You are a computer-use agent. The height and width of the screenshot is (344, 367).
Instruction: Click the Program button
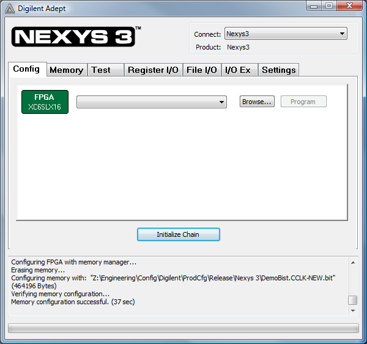coord(303,102)
